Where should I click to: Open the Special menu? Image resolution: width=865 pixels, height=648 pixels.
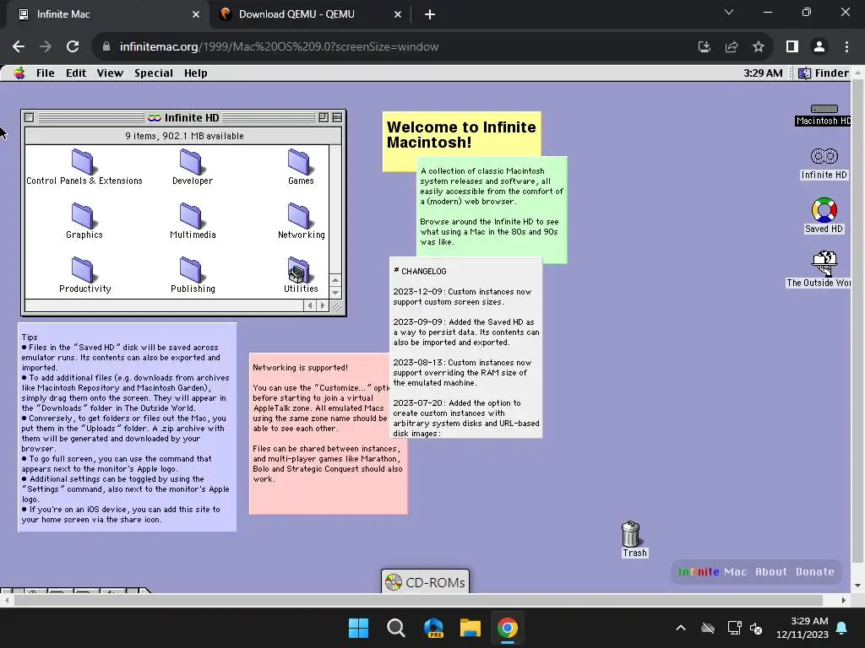[x=154, y=73]
